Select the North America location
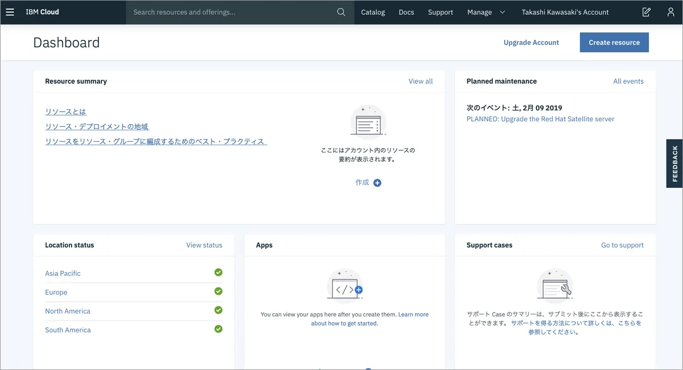Viewport: 683px width, 370px height. click(x=68, y=311)
